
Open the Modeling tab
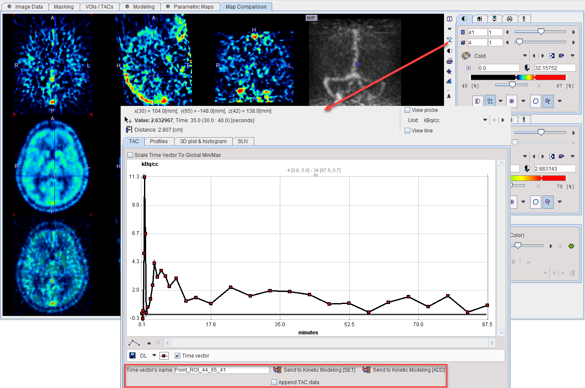point(140,7)
